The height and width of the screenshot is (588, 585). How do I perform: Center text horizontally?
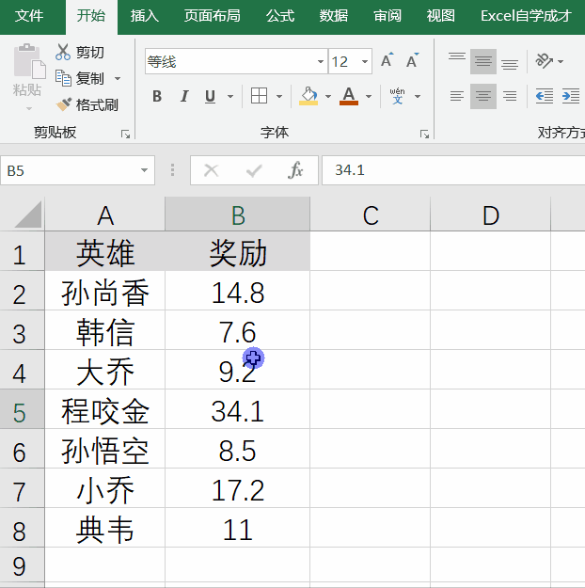click(483, 96)
